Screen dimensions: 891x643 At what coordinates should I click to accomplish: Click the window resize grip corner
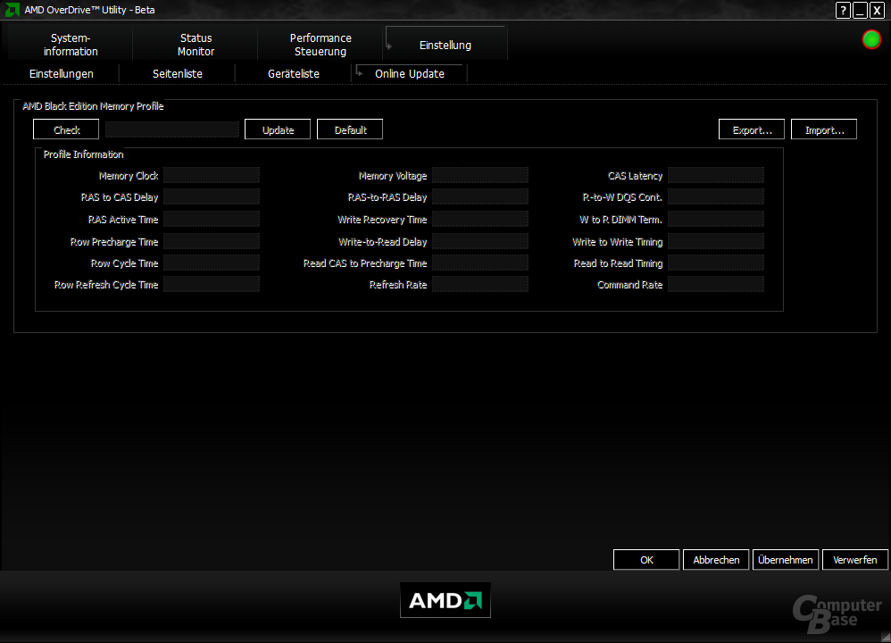pyautogui.click(x=886, y=638)
